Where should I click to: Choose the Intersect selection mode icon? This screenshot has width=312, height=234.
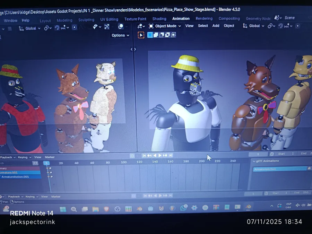(x=173, y=35)
